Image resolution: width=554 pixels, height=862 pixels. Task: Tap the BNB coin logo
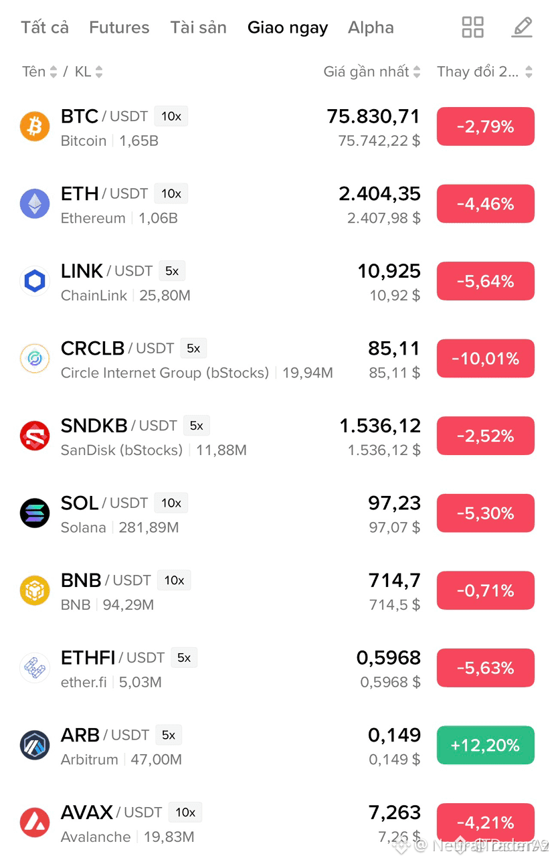35,590
